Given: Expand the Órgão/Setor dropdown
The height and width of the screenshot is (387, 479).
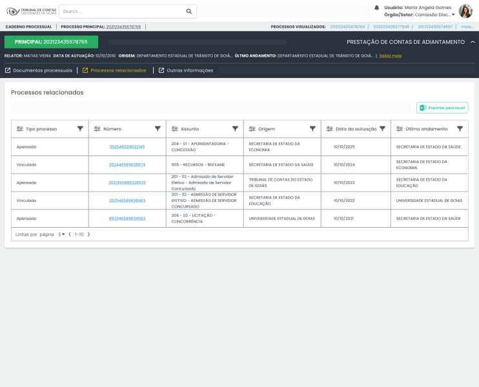Looking at the screenshot, I should 453,14.
